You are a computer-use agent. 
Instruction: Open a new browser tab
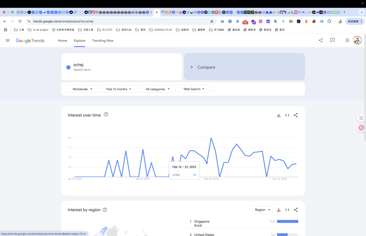344,12
